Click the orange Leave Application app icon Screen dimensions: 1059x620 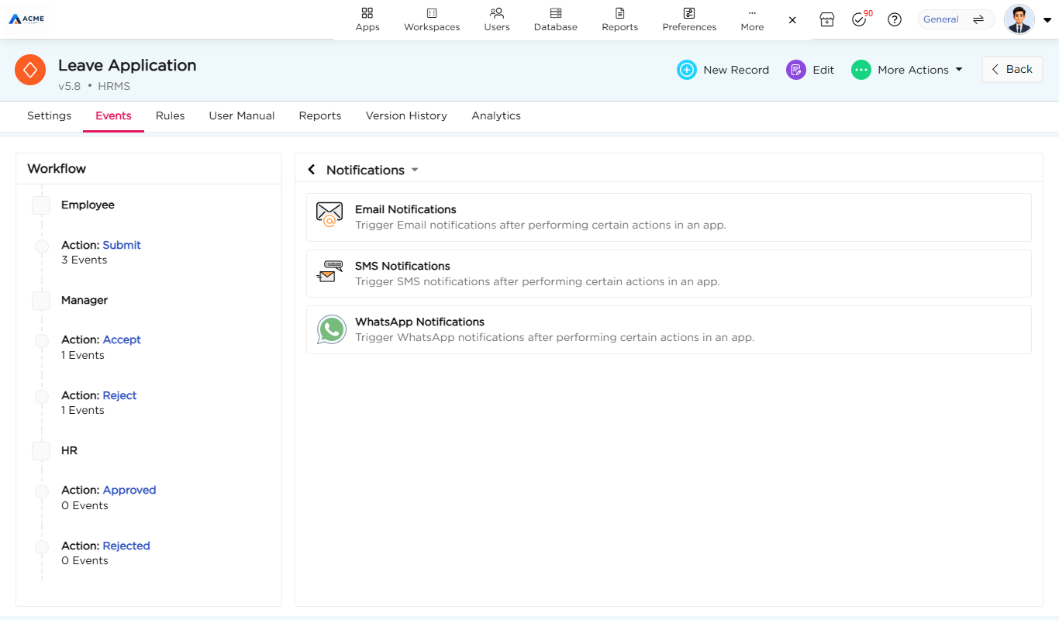tap(30, 70)
